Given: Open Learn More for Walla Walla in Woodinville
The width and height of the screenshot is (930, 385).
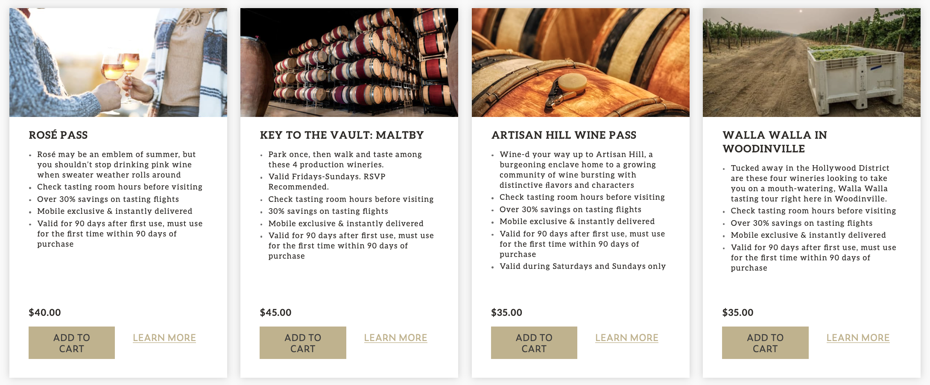Looking at the screenshot, I should pyautogui.click(x=858, y=338).
